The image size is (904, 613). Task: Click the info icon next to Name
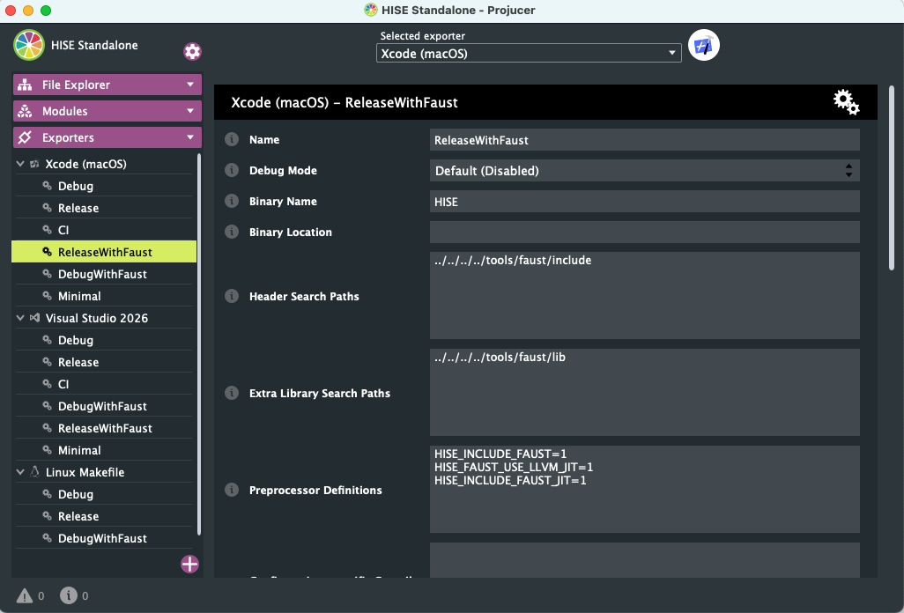(x=232, y=139)
